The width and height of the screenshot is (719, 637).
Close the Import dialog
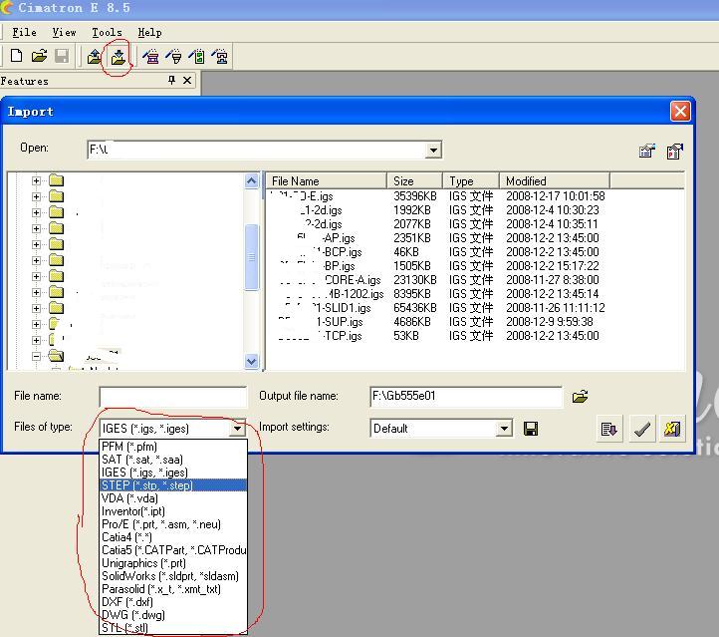click(x=680, y=111)
